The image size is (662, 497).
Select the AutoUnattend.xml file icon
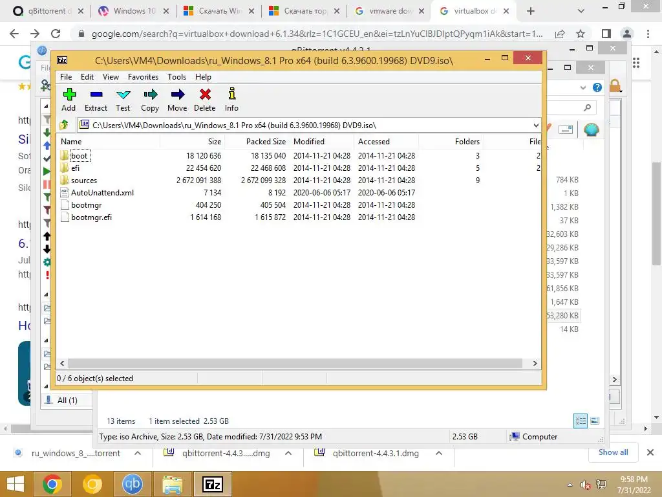tap(64, 192)
